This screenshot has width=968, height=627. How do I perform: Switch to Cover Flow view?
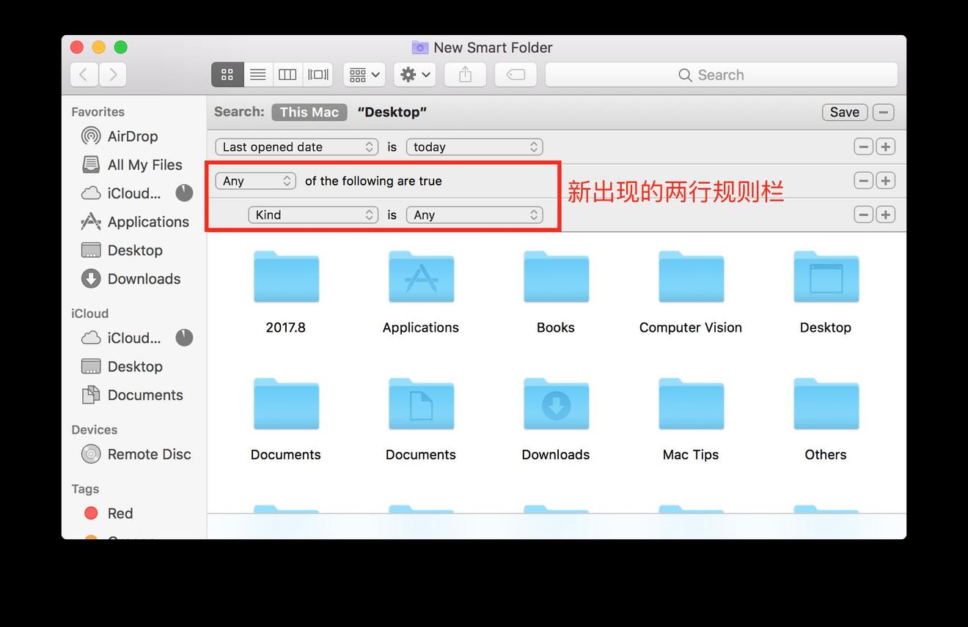pyautogui.click(x=317, y=74)
